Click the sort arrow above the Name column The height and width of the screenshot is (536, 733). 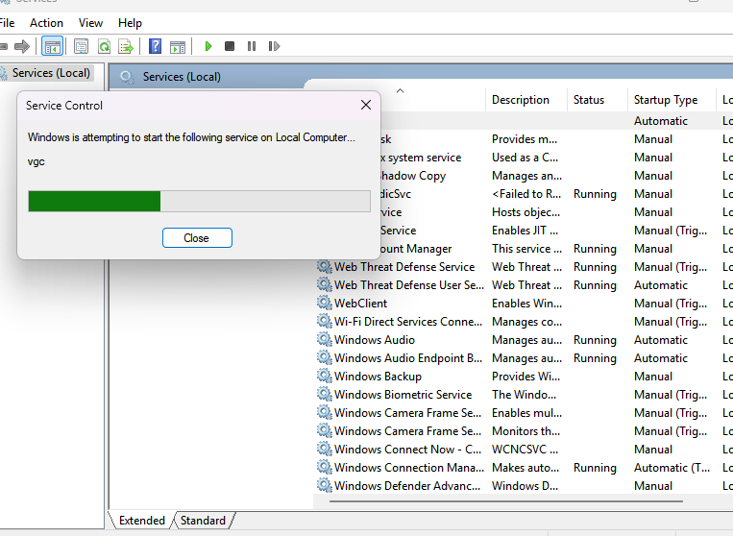pos(401,90)
